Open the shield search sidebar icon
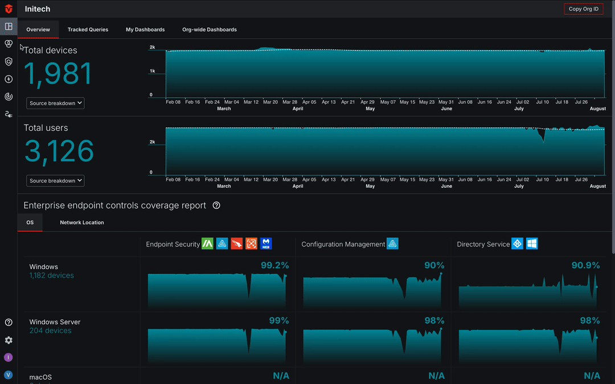 coord(9,61)
